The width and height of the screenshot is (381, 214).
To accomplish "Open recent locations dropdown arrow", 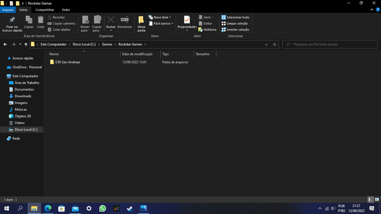I will (x=20, y=44).
